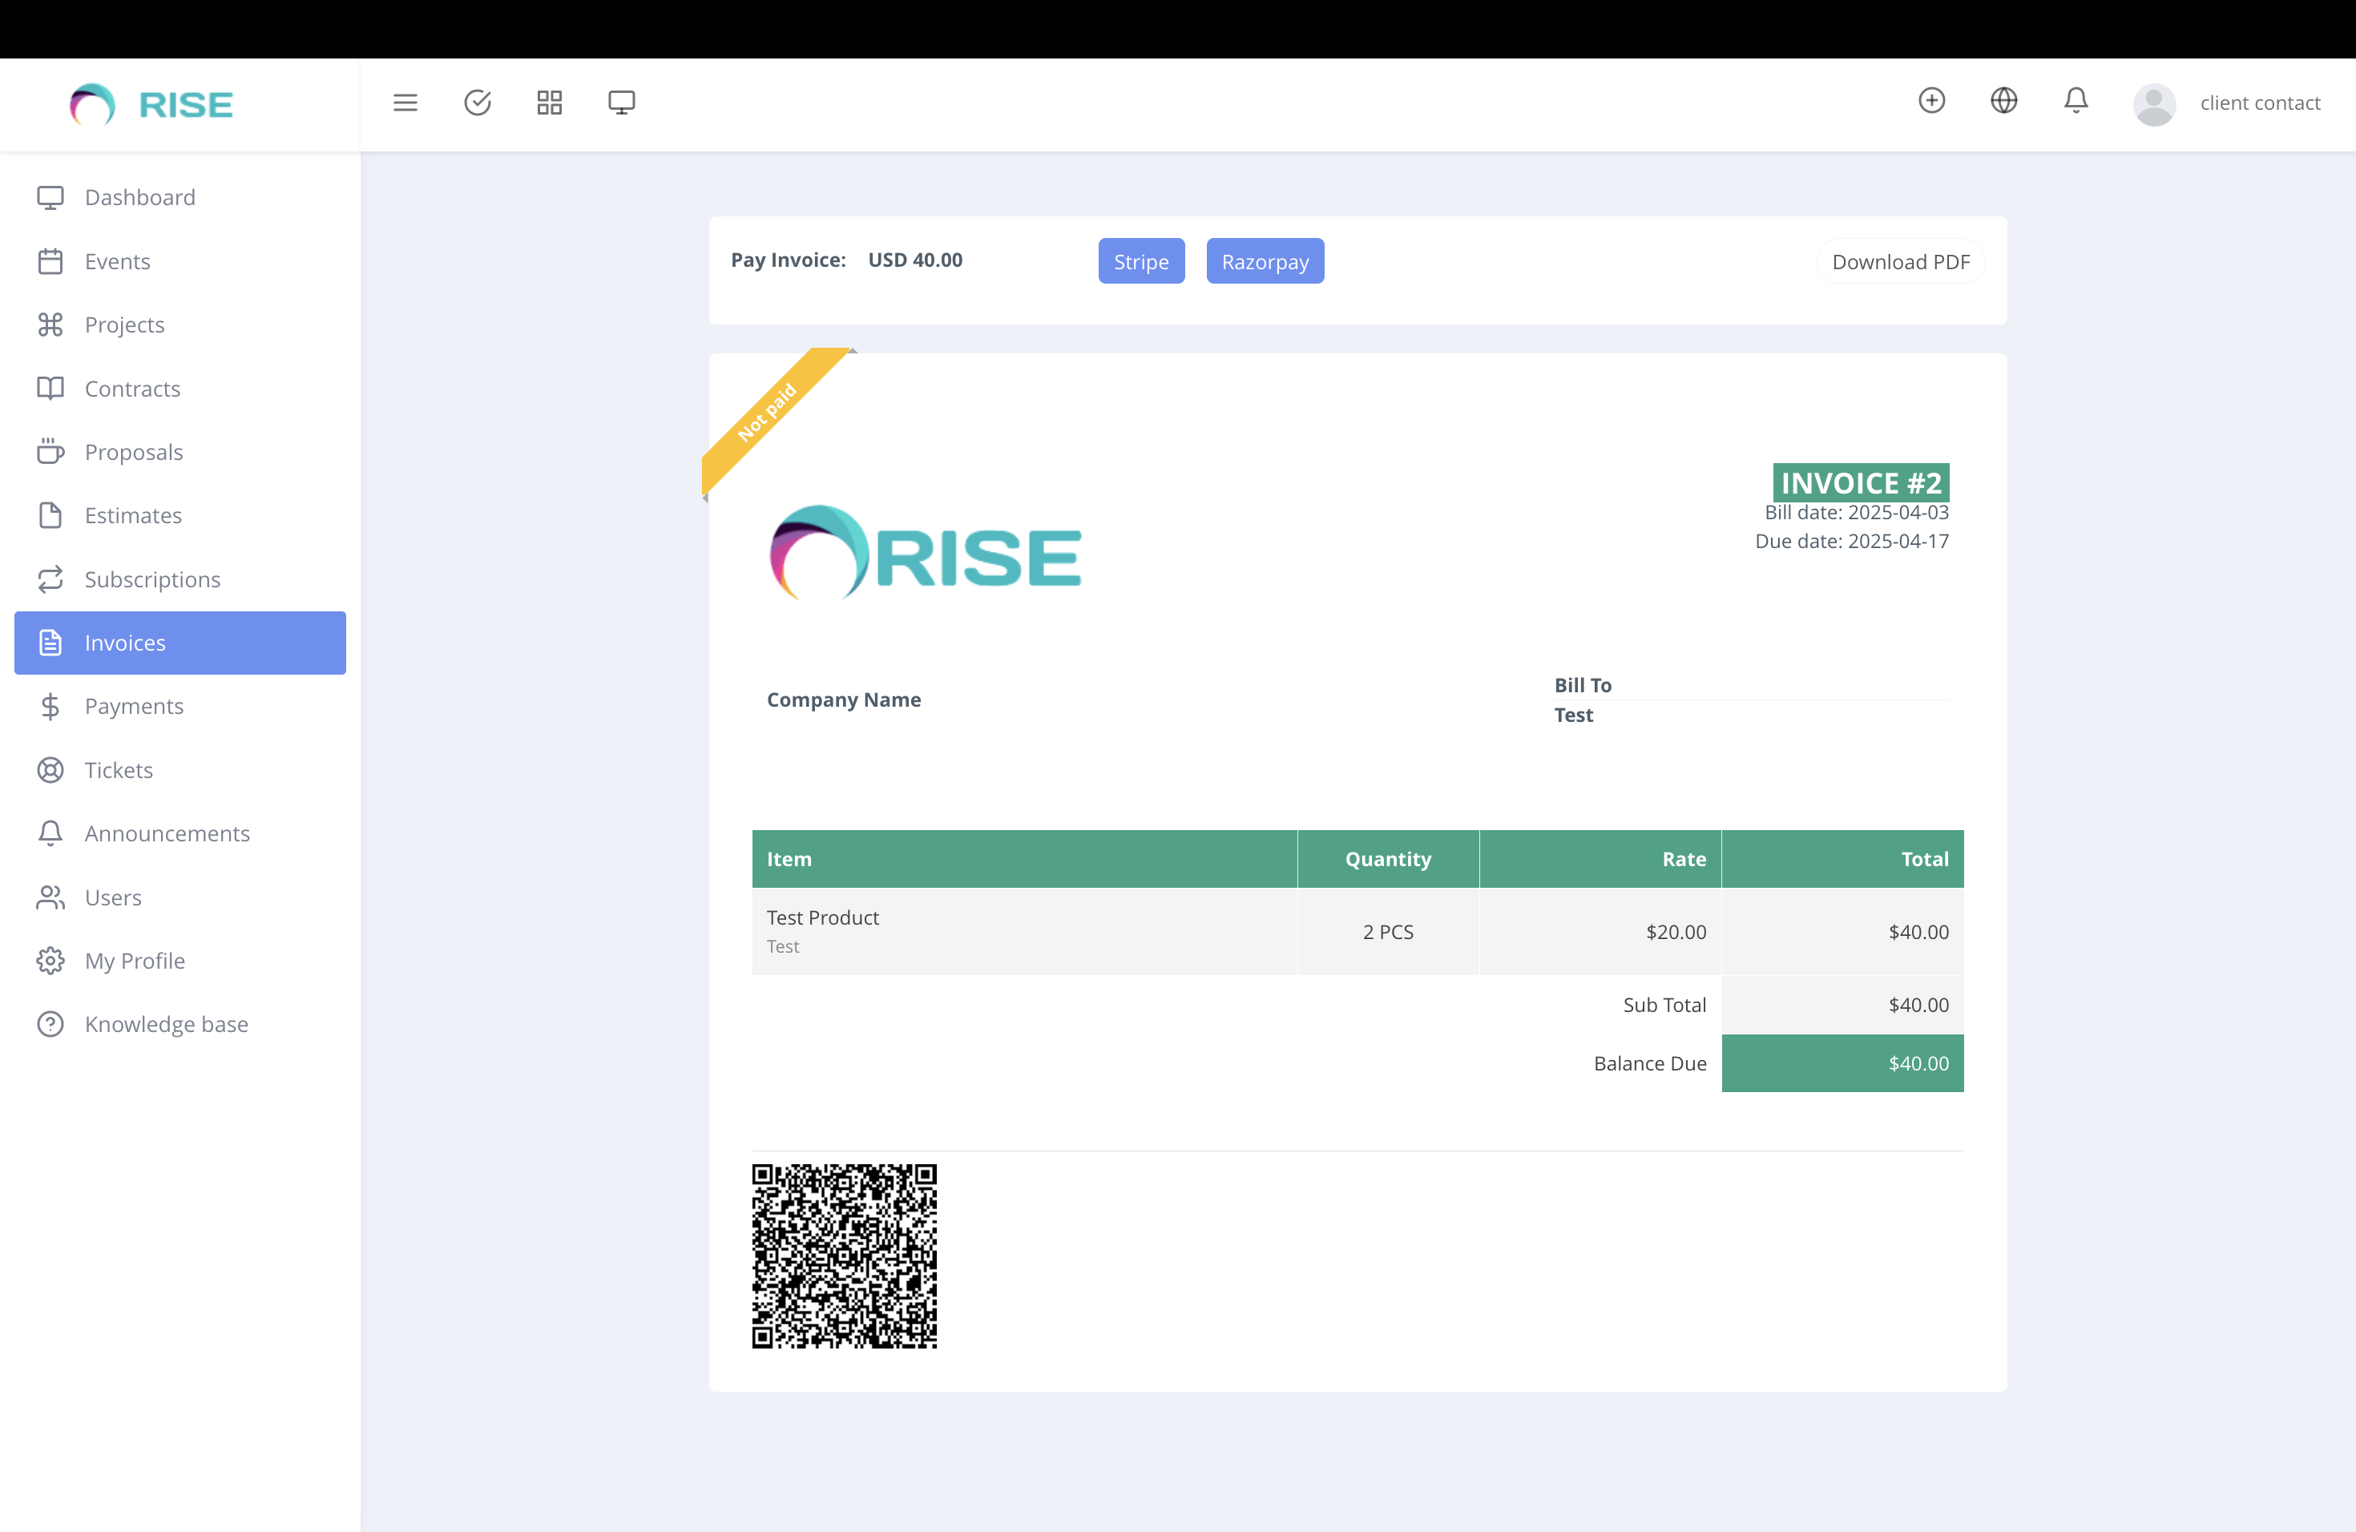This screenshot has height=1532, width=2356.
Task: Open the Knowledge base
Action: coord(165,1023)
